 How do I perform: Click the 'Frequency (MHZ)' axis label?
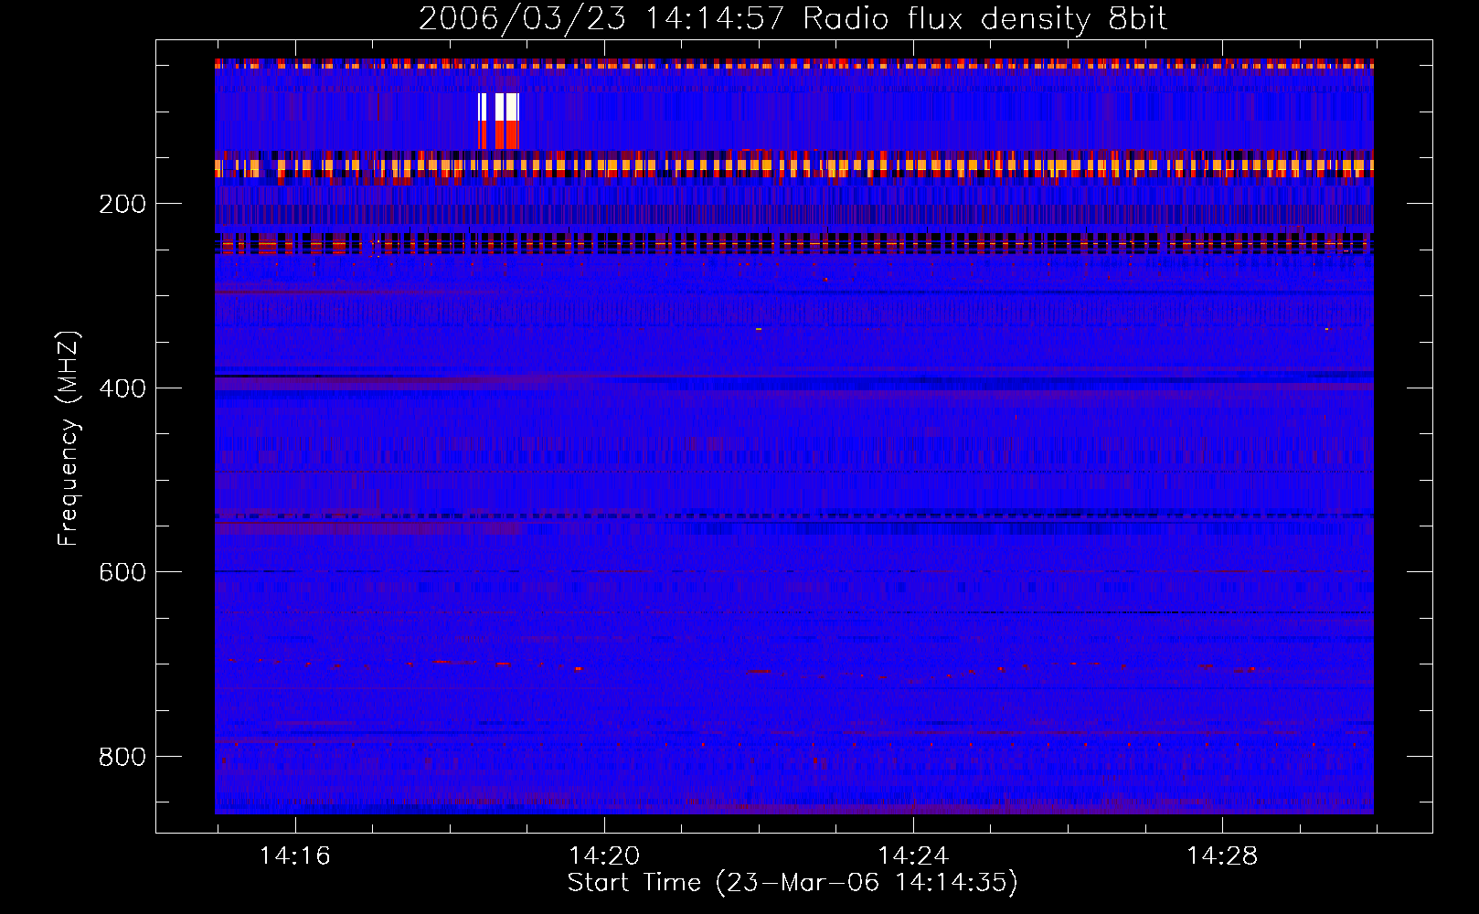coord(68,438)
